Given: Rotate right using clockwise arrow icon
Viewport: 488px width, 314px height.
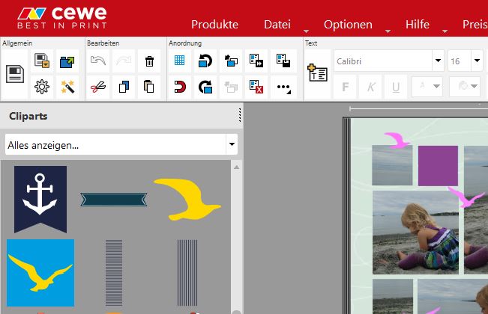Looking at the screenshot, I should point(205,87).
